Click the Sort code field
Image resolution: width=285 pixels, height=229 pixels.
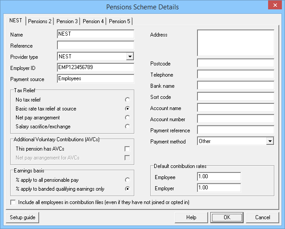point(236,97)
